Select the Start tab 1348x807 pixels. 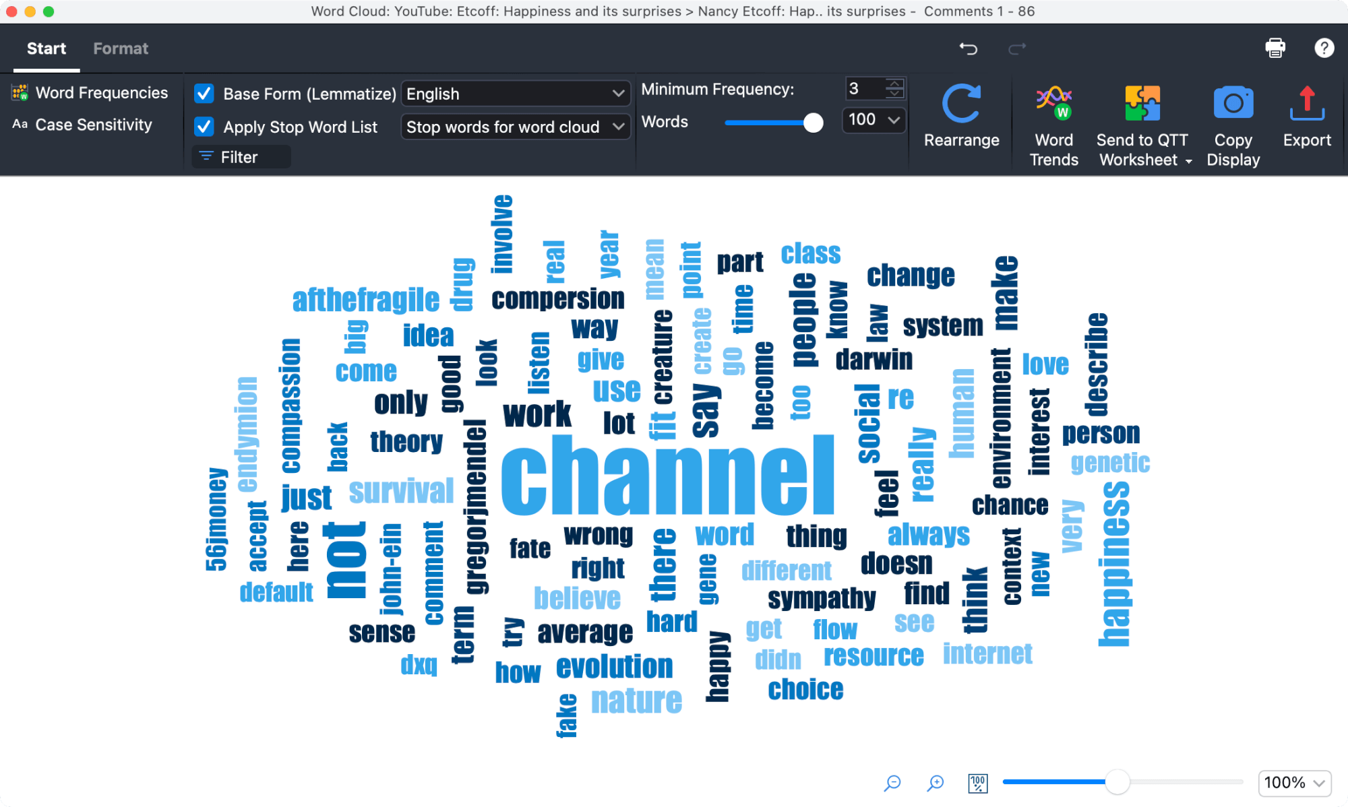[x=46, y=49]
